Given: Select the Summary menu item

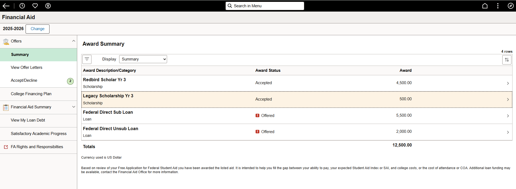Looking at the screenshot, I should click(38, 55).
